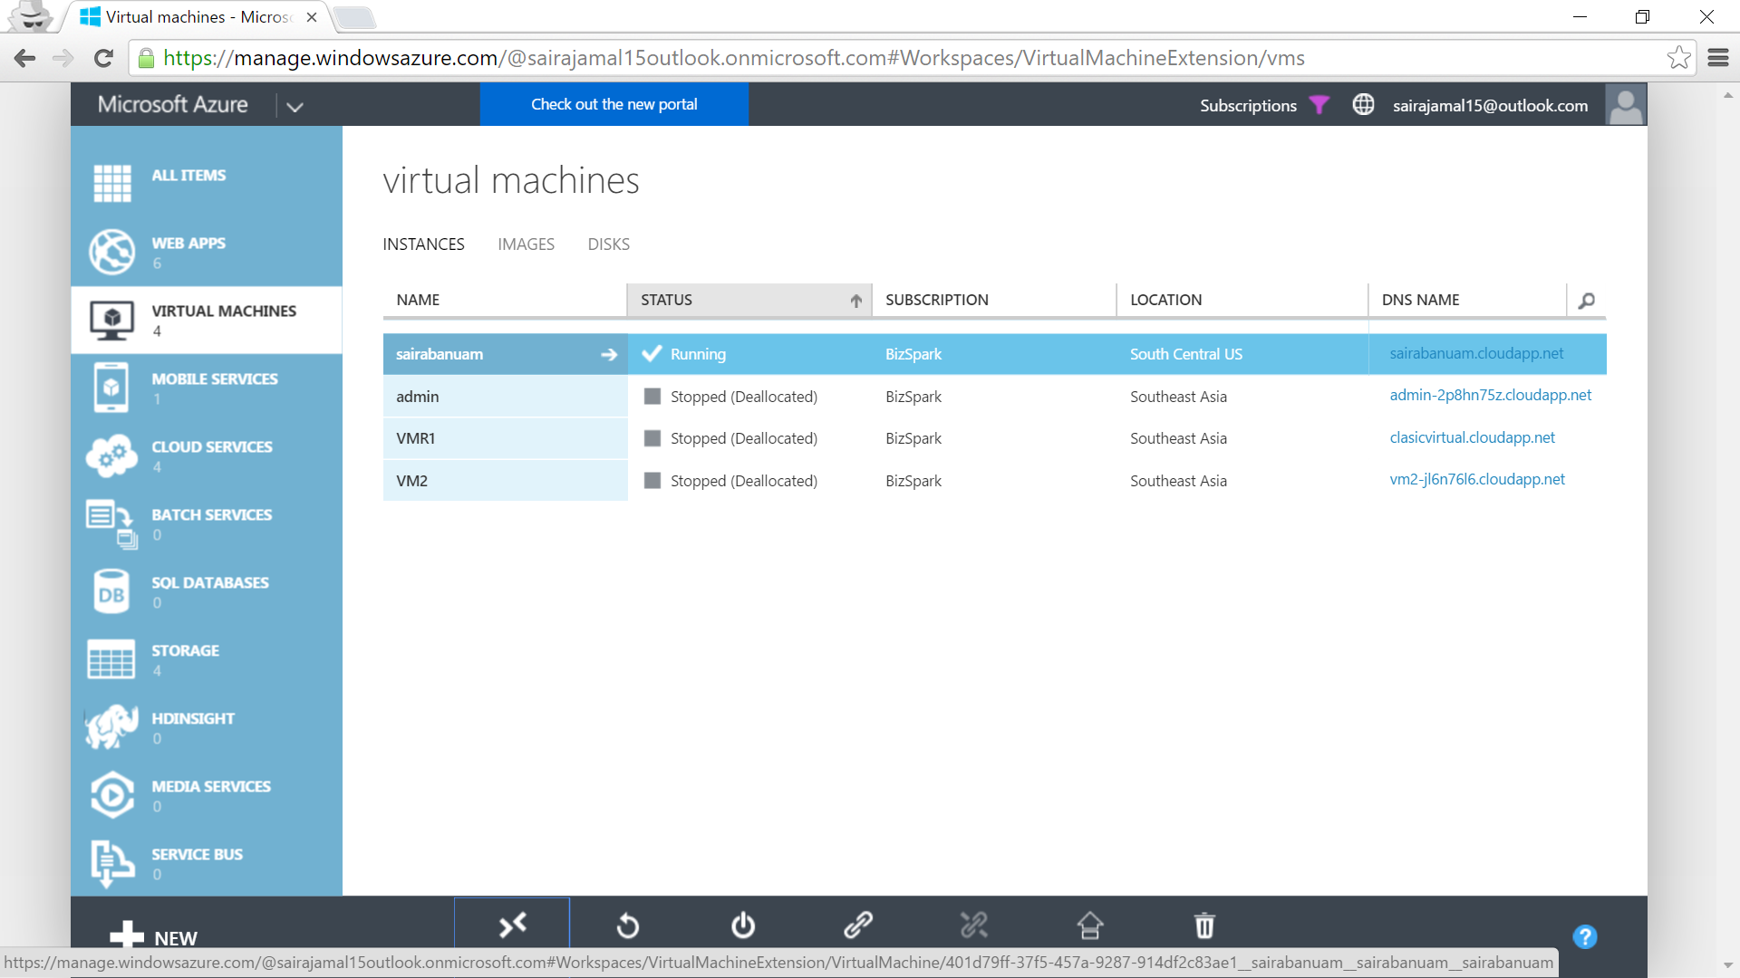Open Storage section

click(x=207, y=659)
